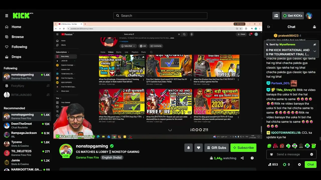The image size is (321, 180).
Task: Open the user profile avatar menu
Action: click(309, 15)
